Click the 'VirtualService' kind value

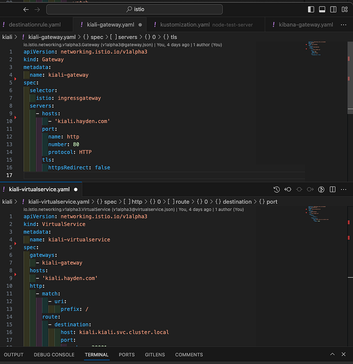point(64,224)
